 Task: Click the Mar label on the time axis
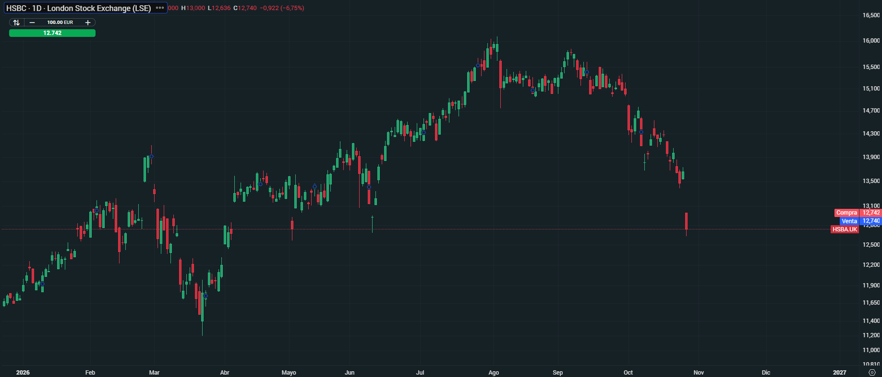(x=154, y=373)
